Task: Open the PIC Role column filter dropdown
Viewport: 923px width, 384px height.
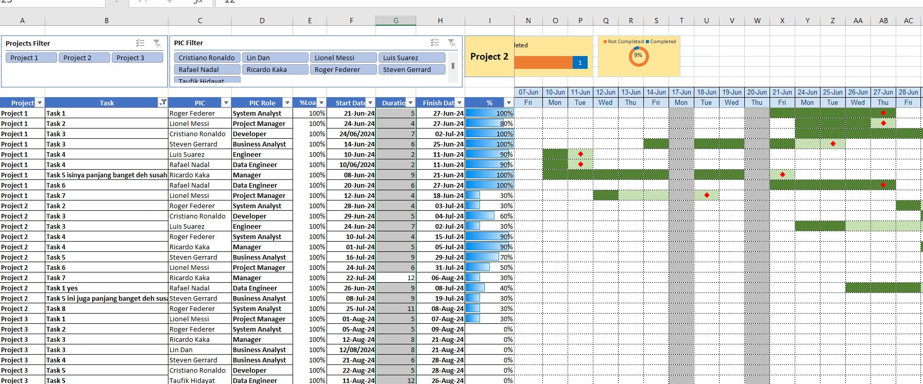Action: click(x=287, y=103)
